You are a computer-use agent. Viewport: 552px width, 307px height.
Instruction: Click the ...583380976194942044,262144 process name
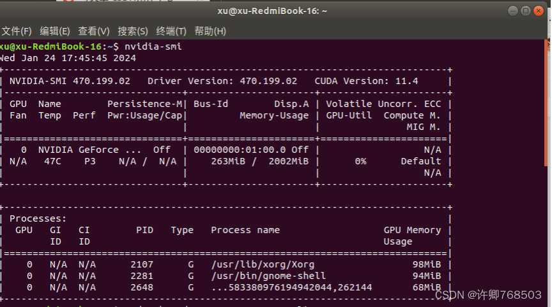pos(291,287)
